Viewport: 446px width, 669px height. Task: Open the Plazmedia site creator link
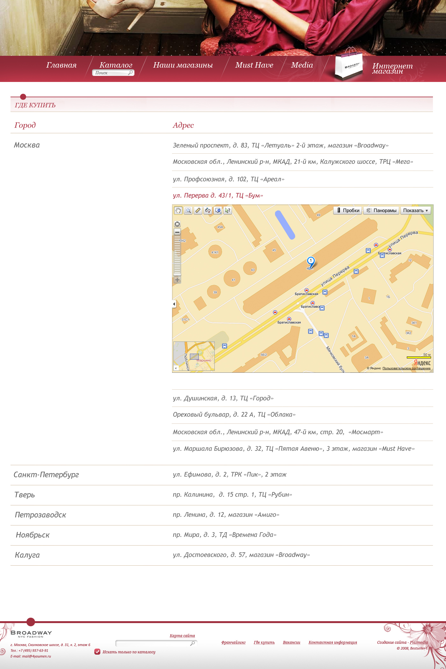point(419,642)
